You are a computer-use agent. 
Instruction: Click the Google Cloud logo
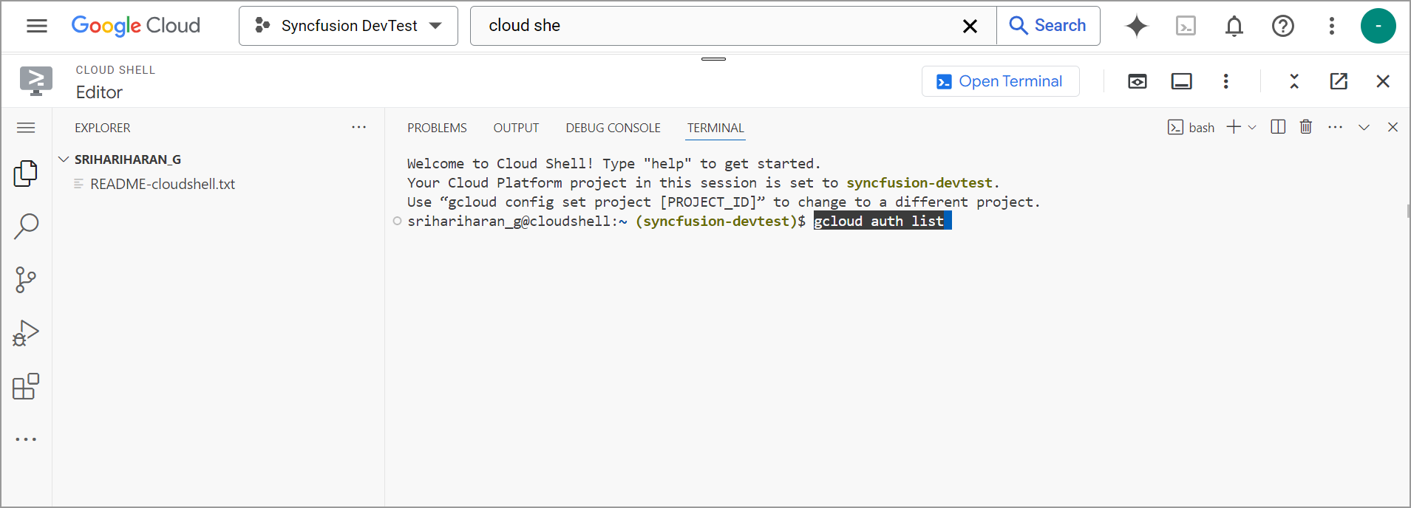coord(136,26)
